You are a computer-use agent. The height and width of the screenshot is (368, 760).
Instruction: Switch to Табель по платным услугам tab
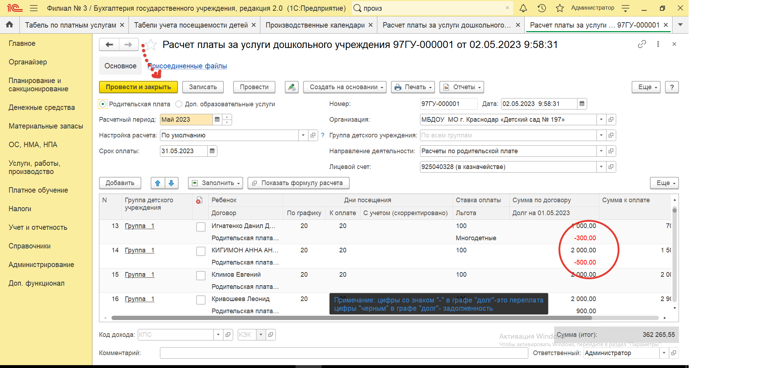point(70,25)
